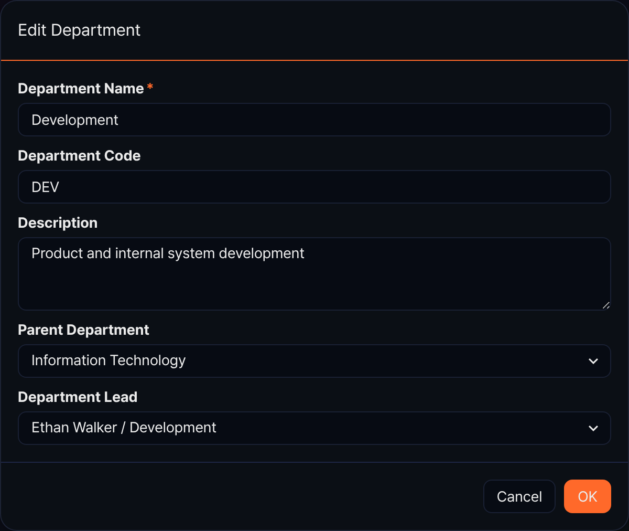Image resolution: width=629 pixels, height=531 pixels.
Task: Click the Edit Department dialog title
Action: coord(79,30)
